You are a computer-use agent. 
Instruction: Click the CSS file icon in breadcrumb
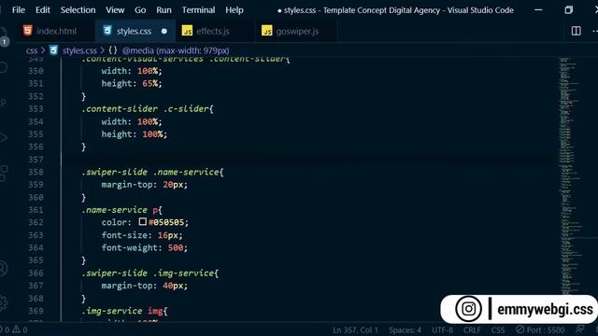[x=54, y=50]
